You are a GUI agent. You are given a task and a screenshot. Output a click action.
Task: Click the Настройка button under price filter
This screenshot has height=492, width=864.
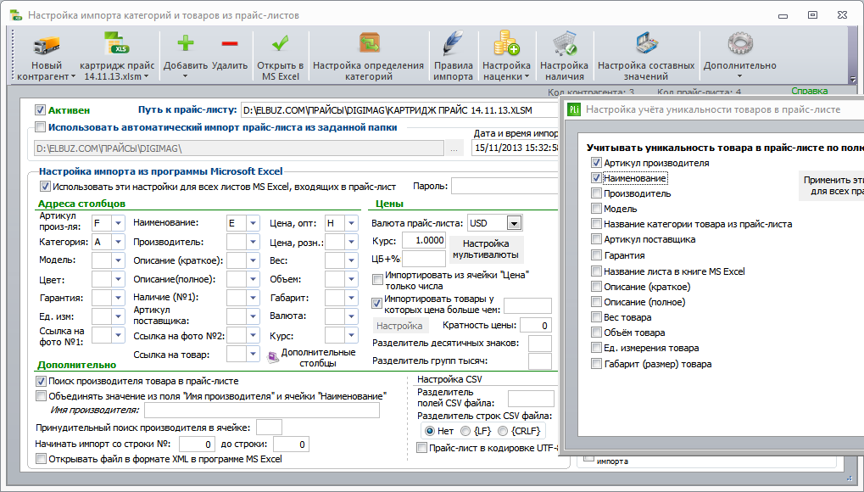pos(399,326)
